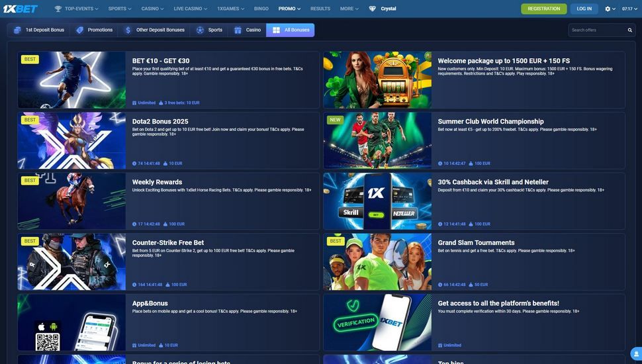Image resolution: width=642 pixels, height=364 pixels.
Task: Expand the Top-Events dropdown
Action: [x=81, y=9]
